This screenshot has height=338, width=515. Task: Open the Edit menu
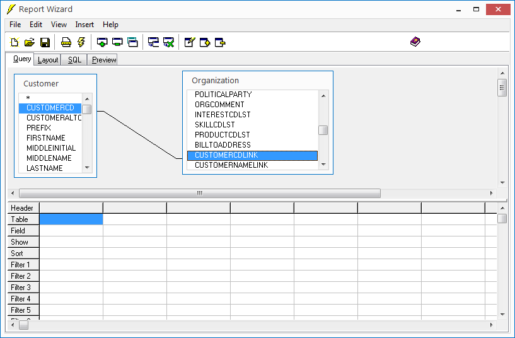point(36,25)
